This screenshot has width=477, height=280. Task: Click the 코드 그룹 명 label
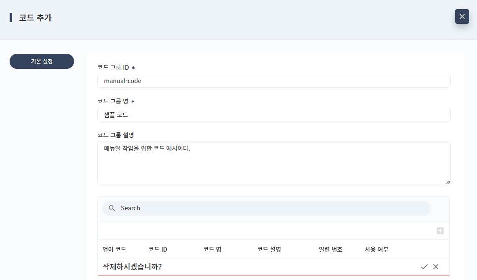113,101
